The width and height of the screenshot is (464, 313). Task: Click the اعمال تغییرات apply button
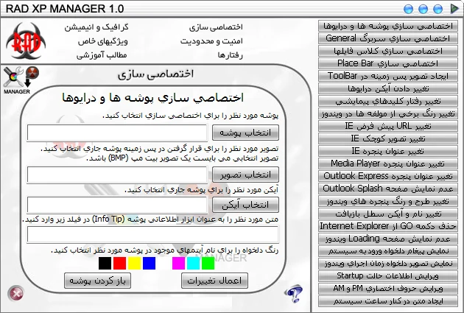pos(214,281)
